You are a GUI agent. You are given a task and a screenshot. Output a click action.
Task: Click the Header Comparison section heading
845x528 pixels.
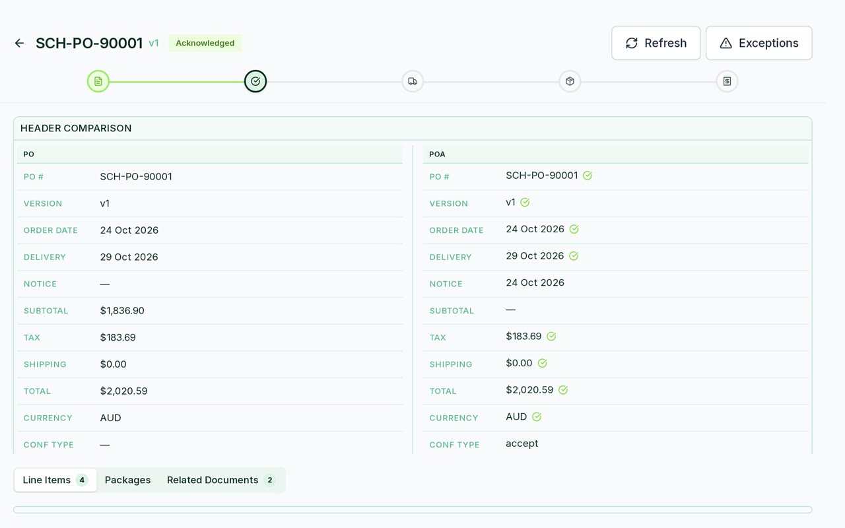coord(76,128)
